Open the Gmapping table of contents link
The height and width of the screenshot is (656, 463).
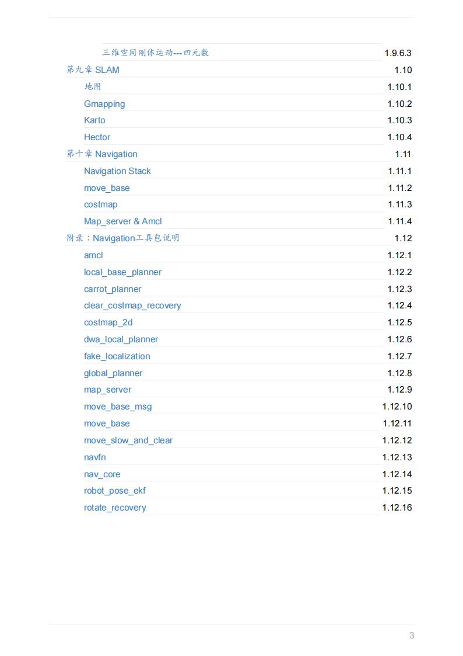[x=104, y=104]
